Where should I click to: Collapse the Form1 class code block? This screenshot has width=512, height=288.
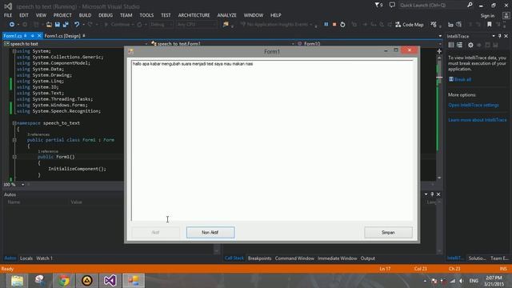(x=14, y=140)
